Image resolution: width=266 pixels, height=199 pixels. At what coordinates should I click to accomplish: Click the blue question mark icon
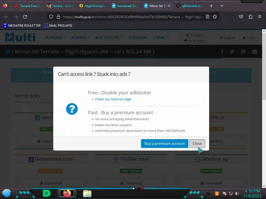pos(72,109)
